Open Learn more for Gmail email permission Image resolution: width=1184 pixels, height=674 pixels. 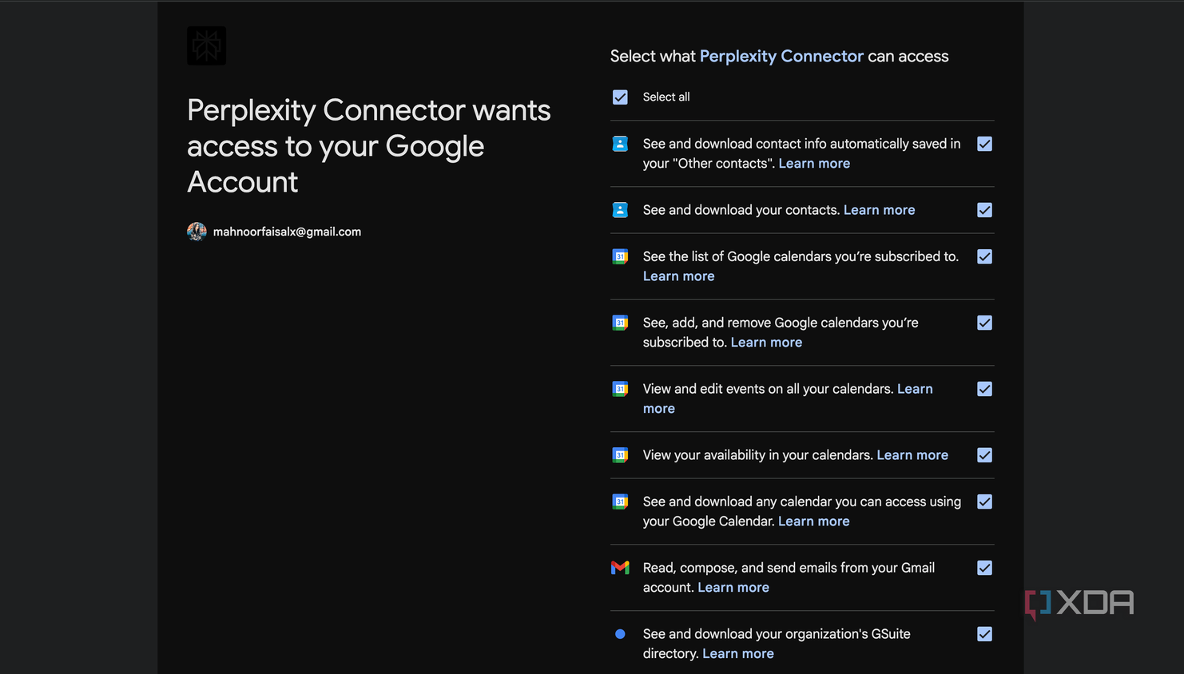tap(733, 587)
